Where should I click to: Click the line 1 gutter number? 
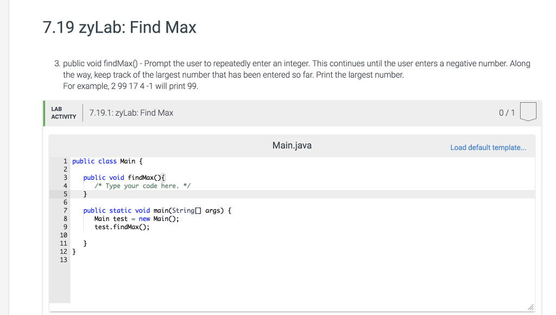point(65,161)
